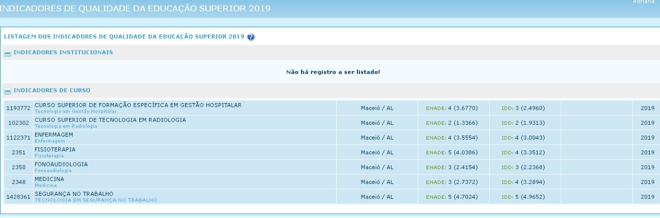Click the IDD 4 (3.2894) value
Image resolution: width=660 pixels, height=218 pixels.
point(523,182)
